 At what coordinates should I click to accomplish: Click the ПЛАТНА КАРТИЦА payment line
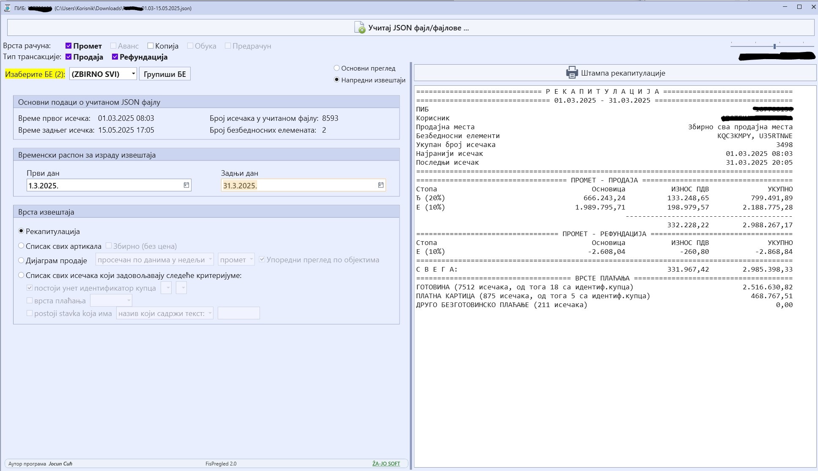[604, 296]
